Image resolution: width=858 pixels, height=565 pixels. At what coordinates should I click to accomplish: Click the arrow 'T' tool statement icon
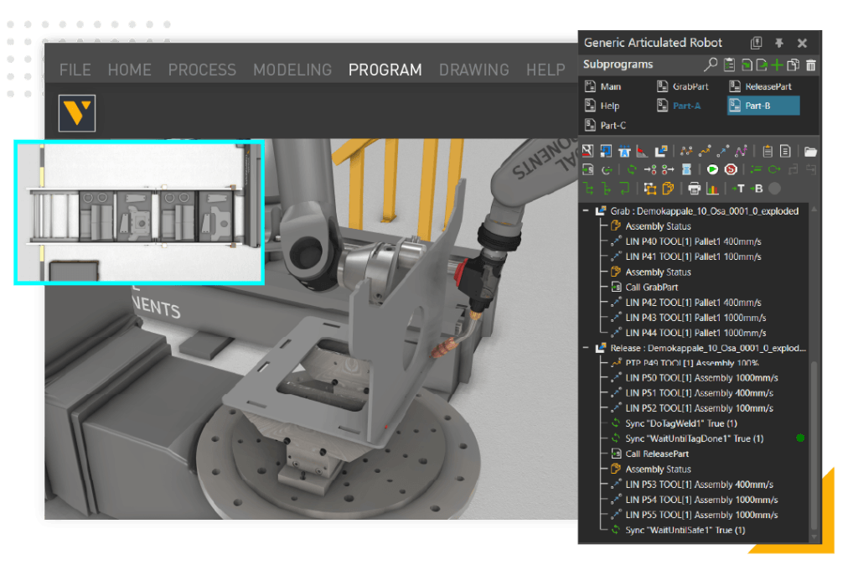tap(738, 189)
